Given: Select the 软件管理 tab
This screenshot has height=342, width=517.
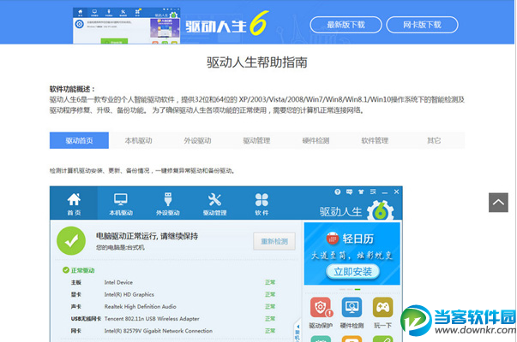Looking at the screenshot, I should pos(375,140).
